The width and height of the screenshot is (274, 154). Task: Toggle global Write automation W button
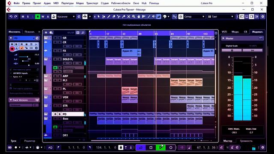point(43,17)
